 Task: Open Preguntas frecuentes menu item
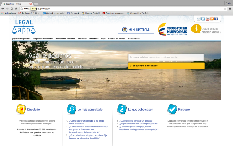click(x=43, y=39)
